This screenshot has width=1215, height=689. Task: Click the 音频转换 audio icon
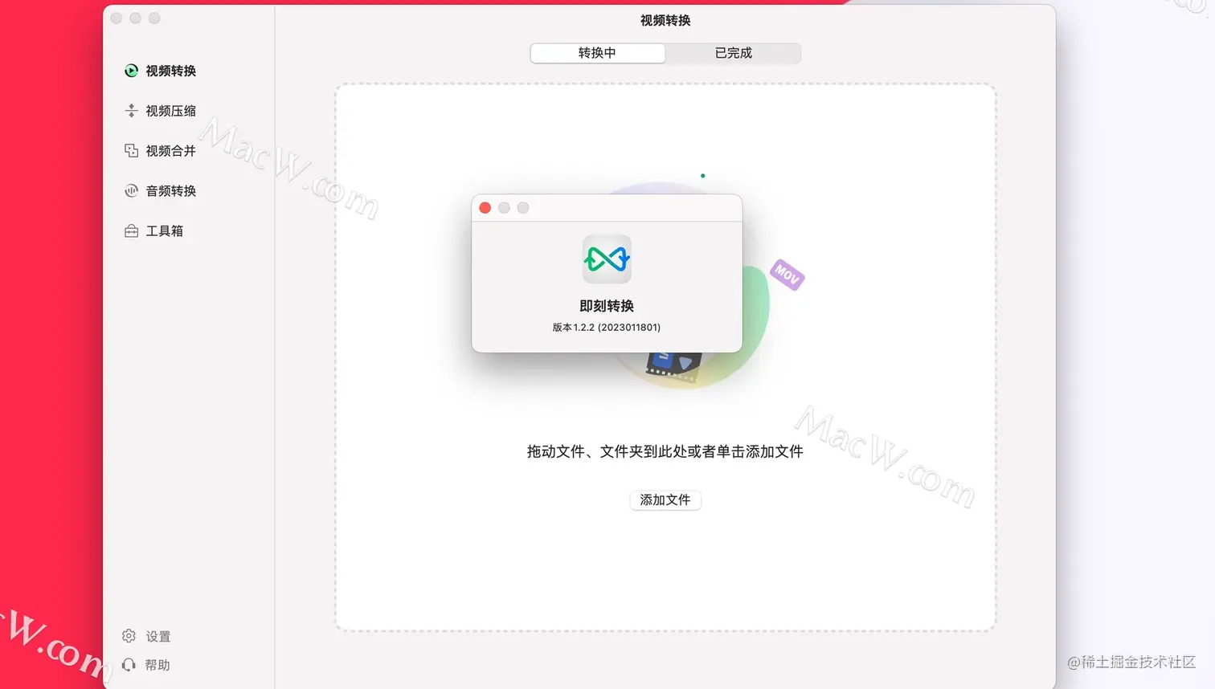click(131, 191)
